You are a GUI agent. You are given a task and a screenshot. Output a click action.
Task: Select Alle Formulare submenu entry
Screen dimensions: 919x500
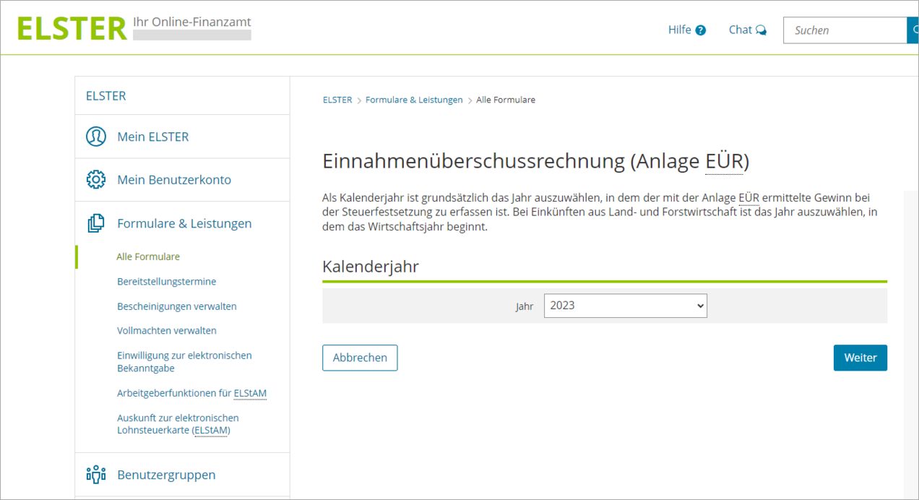coord(148,257)
